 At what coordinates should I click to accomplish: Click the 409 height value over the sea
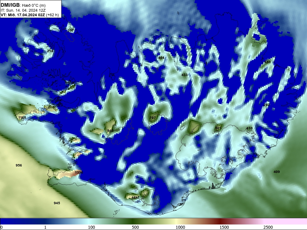(x=277, y=172)
